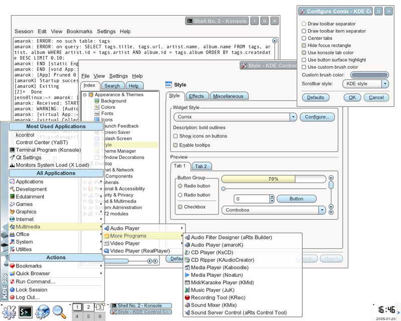Open the preview Combobox dropdown
401x321 pixels.
tap(322, 210)
